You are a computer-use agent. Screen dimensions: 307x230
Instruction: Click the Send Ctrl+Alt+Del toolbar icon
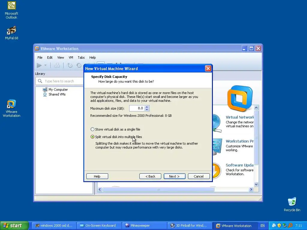point(57,65)
